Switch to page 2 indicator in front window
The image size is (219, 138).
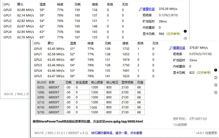pos(216,77)
